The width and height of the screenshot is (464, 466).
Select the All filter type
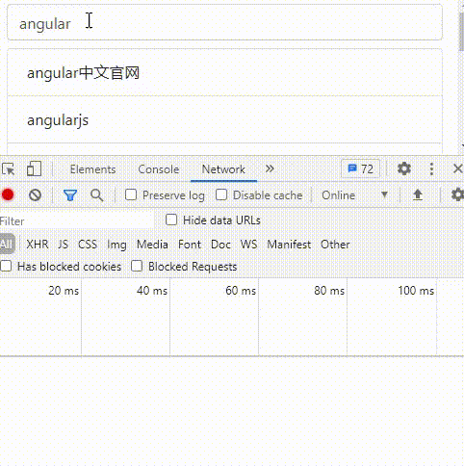[x=7, y=245]
